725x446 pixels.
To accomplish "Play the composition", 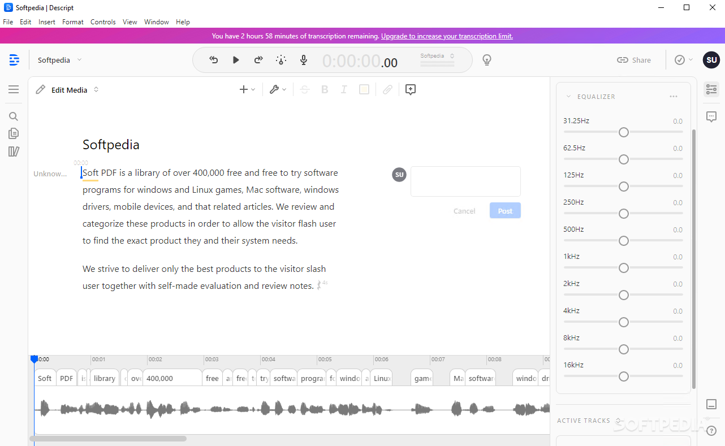I will coord(236,60).
